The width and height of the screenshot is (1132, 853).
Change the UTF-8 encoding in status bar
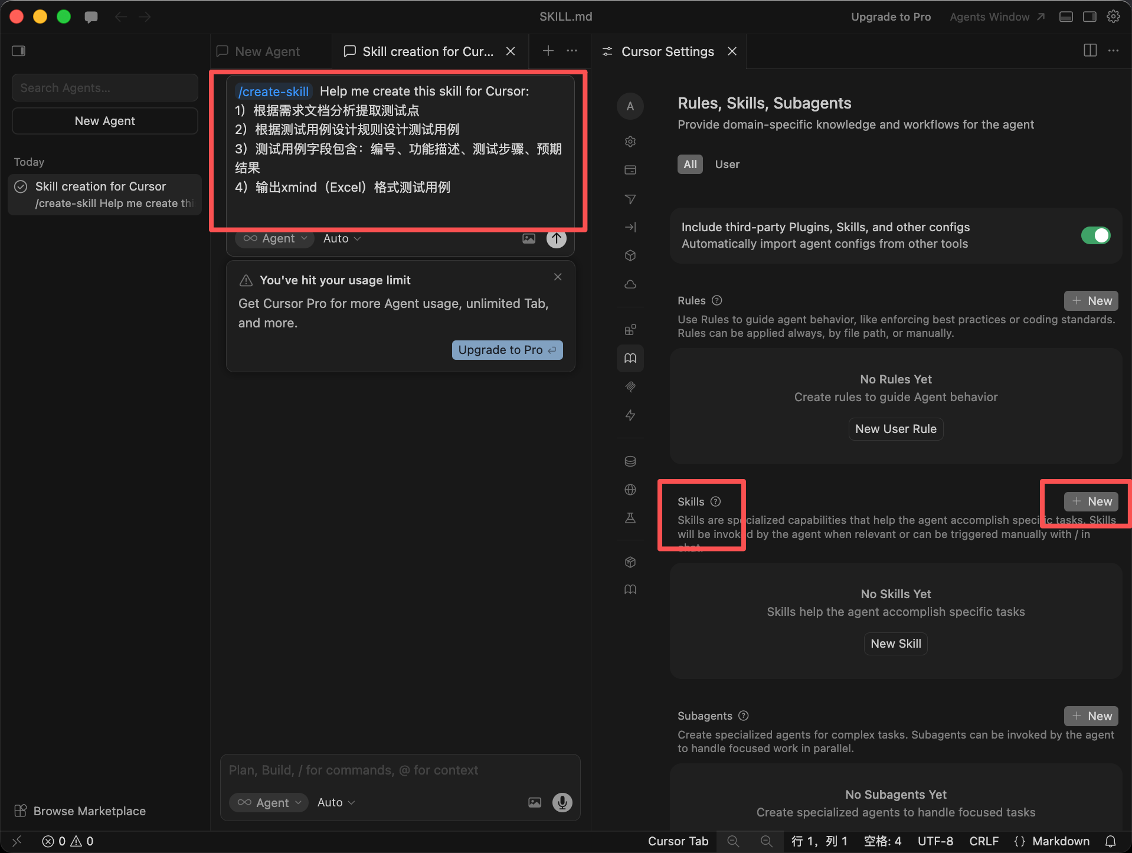click(935, 841)
